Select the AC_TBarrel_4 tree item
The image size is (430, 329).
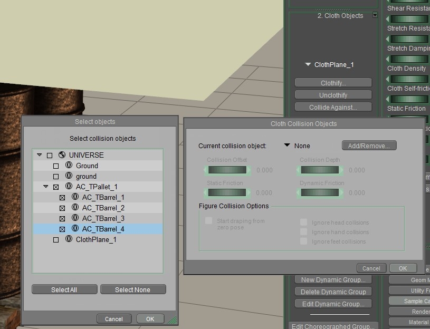[x=103, y=229]
